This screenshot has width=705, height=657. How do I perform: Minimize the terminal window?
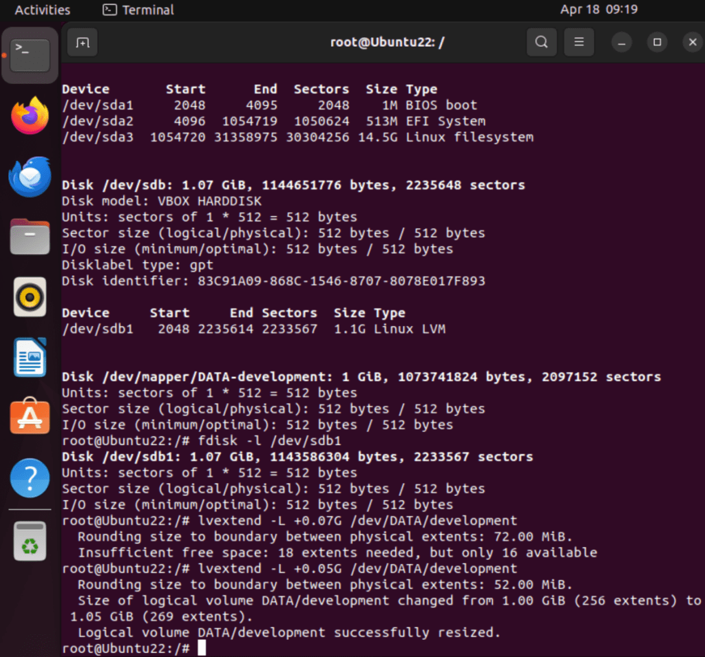point(622,43)
